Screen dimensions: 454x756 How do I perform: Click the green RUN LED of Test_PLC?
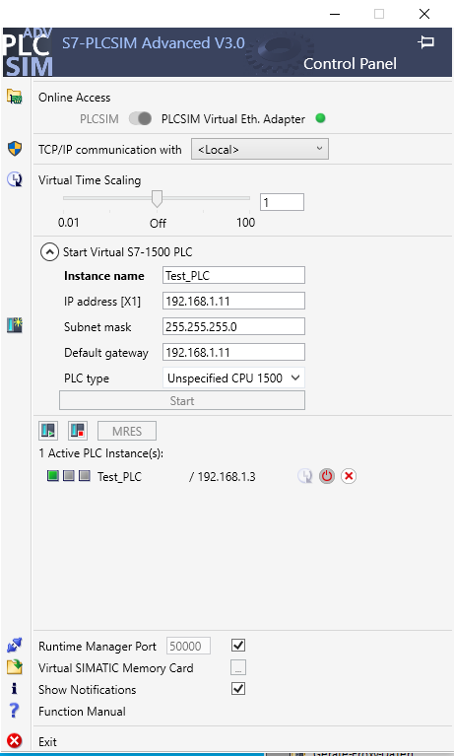click(x=53, y=476)
